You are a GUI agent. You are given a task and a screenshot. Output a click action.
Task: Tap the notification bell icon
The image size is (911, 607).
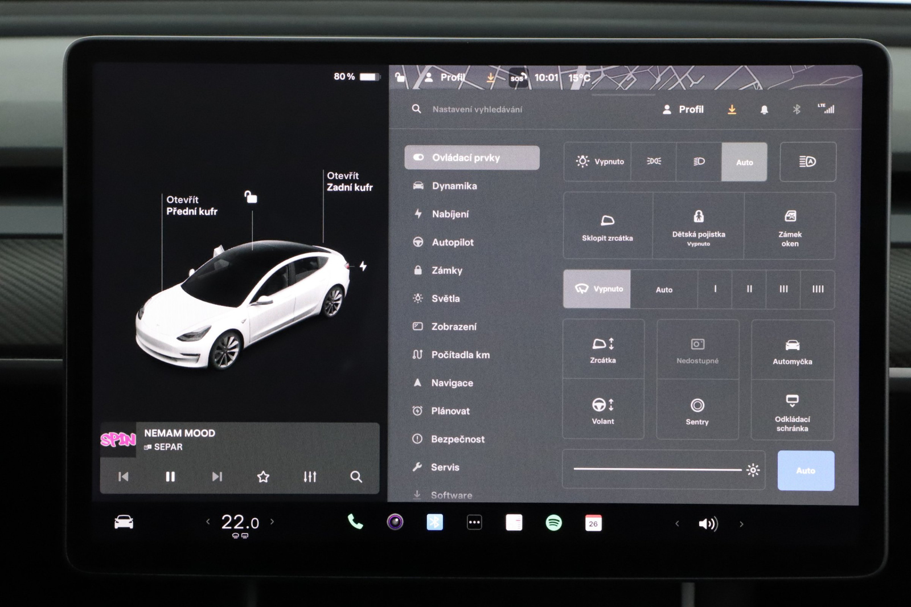(764, 110)
